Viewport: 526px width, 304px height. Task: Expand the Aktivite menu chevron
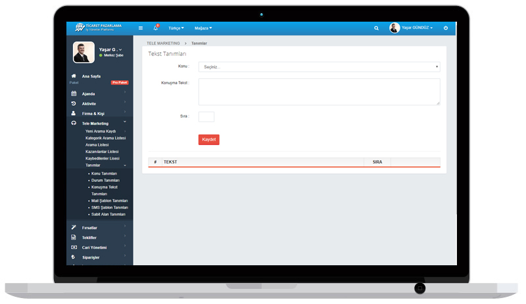click(125, 102)
